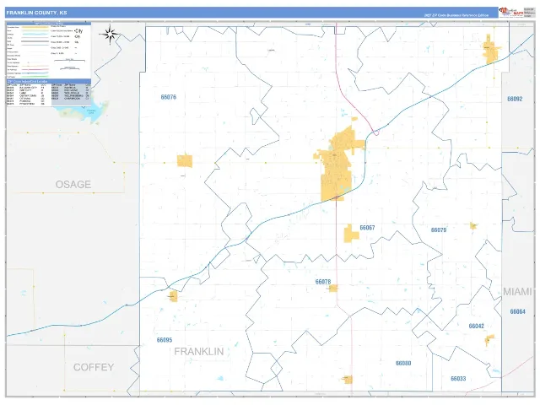540x405 pixels.
Task: Click the compass rose symbol
Action: tap(110, 34)
